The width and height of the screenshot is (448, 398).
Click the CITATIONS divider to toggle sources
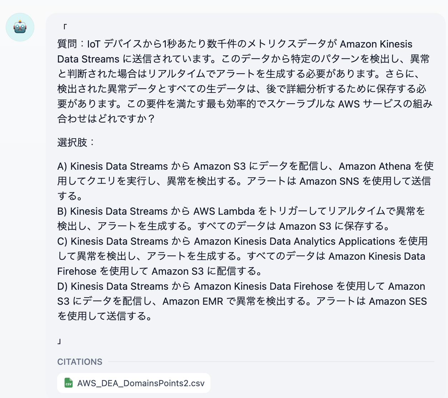(79, 362)
